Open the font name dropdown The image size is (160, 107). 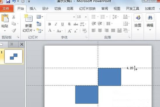coord(74,17)
